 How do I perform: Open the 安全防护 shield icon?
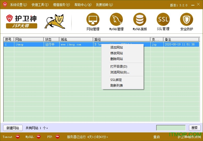point(187,20)
